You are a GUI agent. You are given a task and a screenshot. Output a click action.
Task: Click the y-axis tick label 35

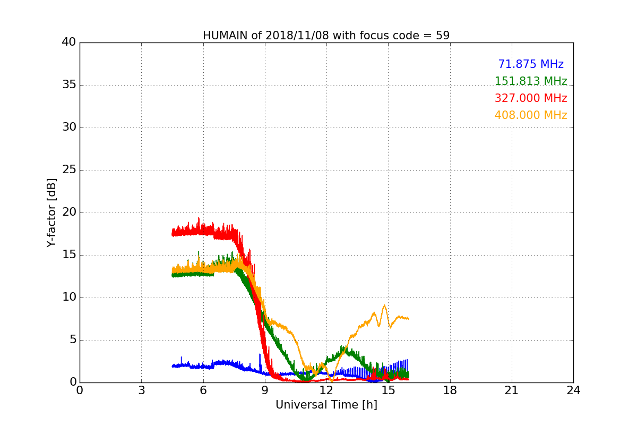pos(69,85)
